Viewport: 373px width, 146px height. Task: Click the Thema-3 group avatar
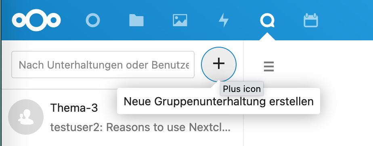[26, 117]
